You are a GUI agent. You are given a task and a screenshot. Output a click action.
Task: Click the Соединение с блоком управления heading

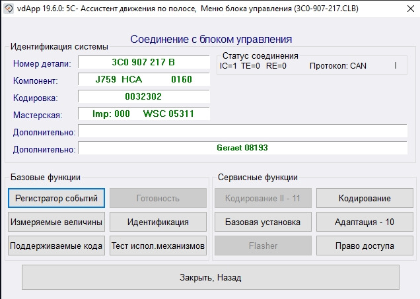(211, 40)
